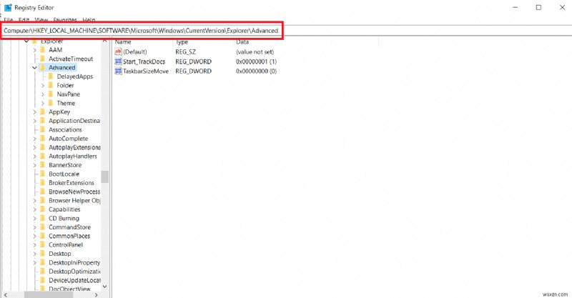572x298 pixels.
Task: Expand the NavPane subkey
Action: click(x=43, y=94)
